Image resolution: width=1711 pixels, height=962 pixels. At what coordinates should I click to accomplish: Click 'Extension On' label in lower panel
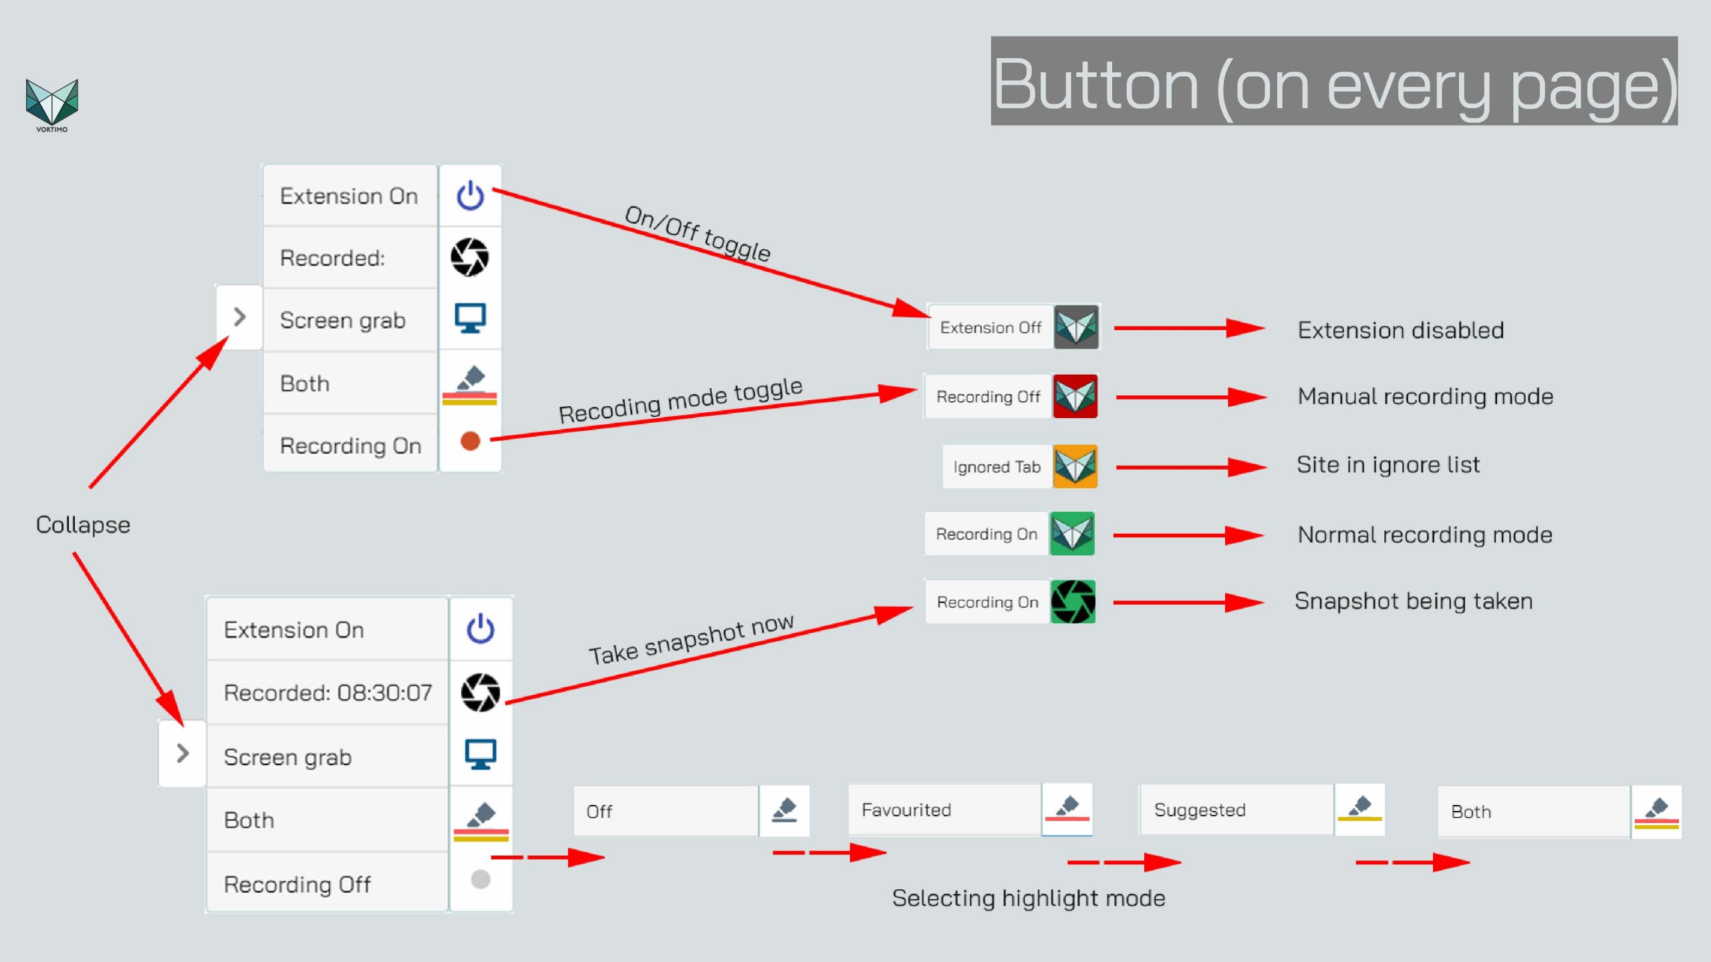pos(293,630)
